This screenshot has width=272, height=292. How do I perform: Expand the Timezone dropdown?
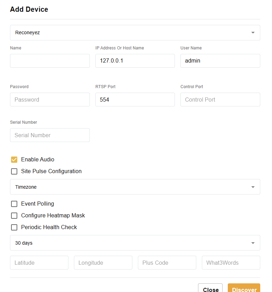tap(135, 187)
